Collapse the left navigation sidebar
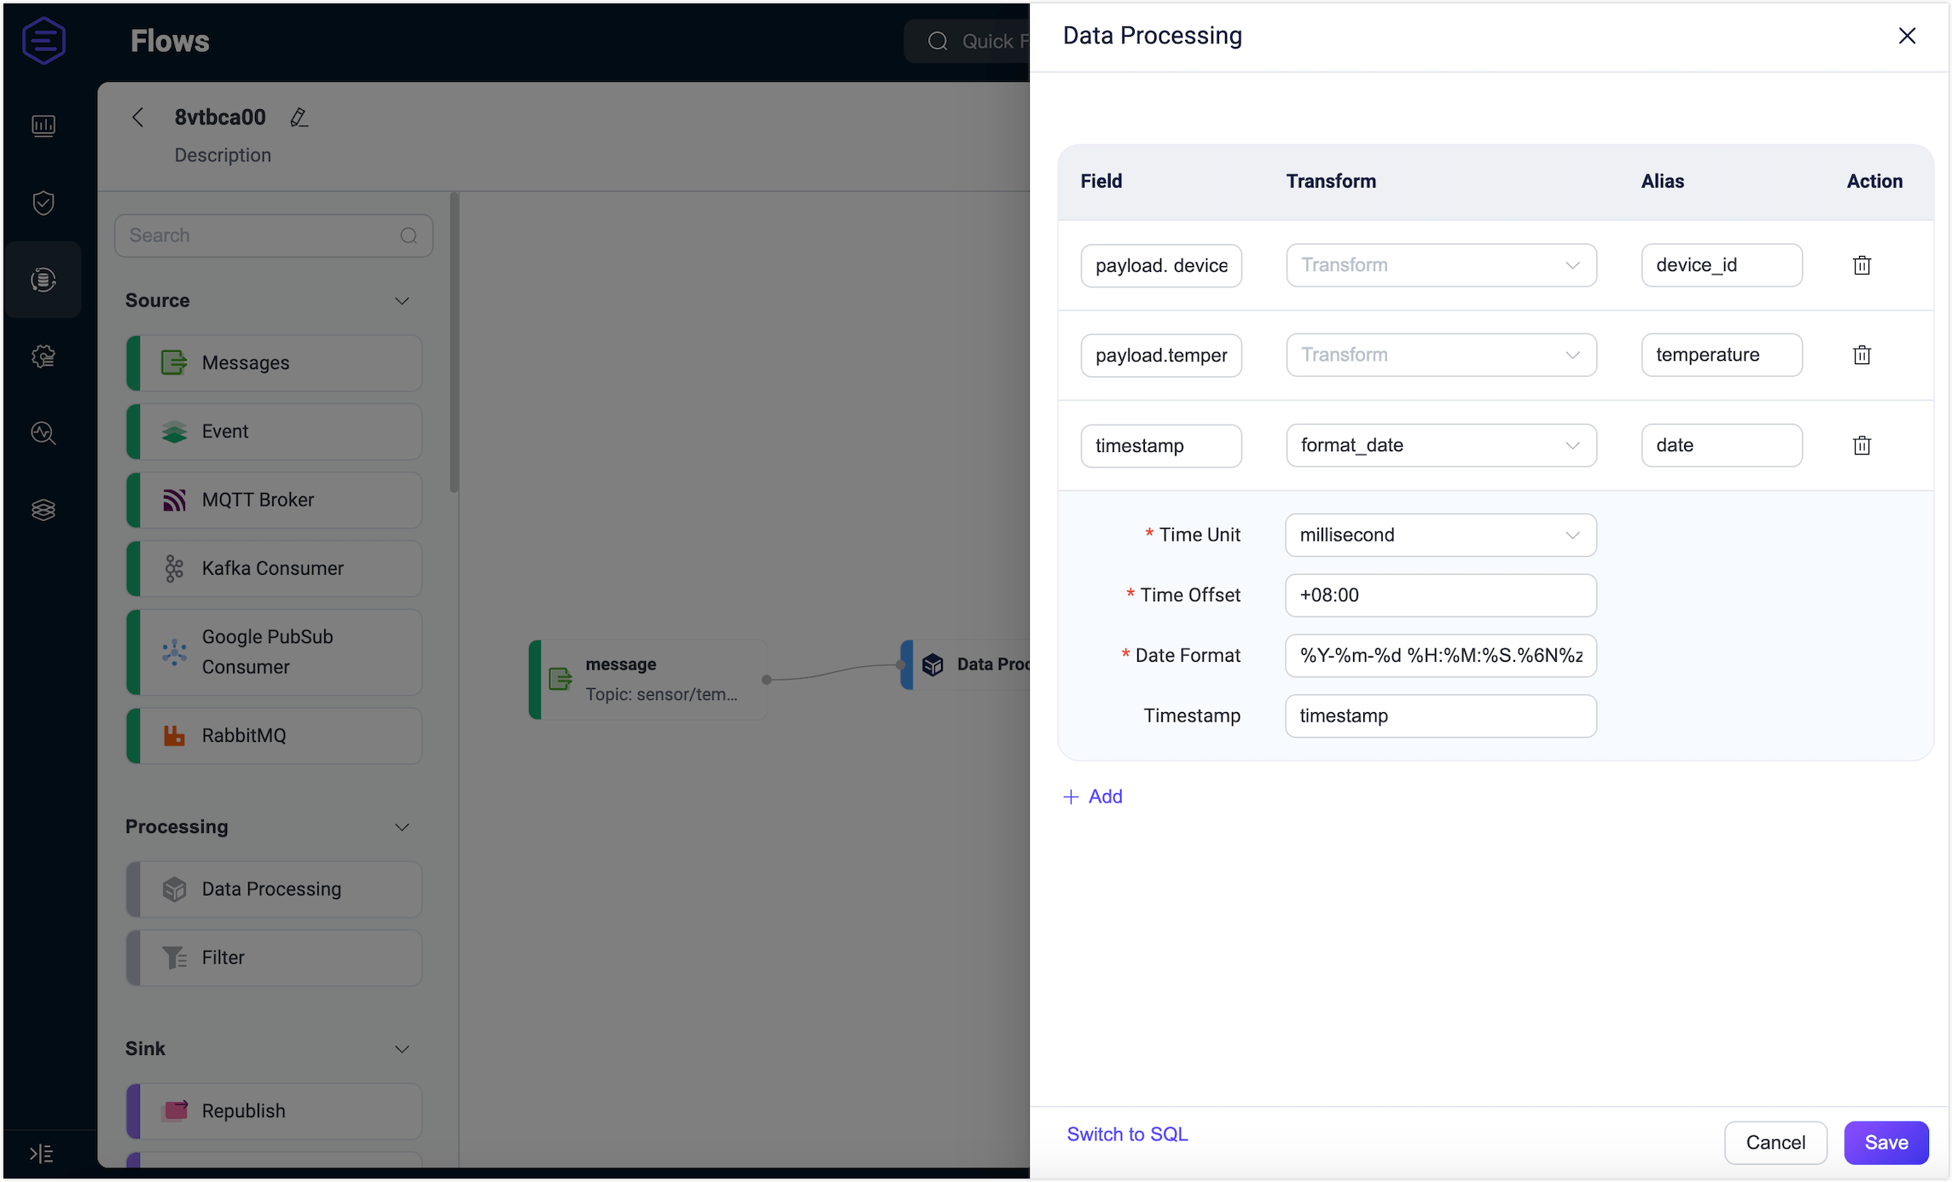Screen dimensions: 1952x1182 coord(39,1153)
